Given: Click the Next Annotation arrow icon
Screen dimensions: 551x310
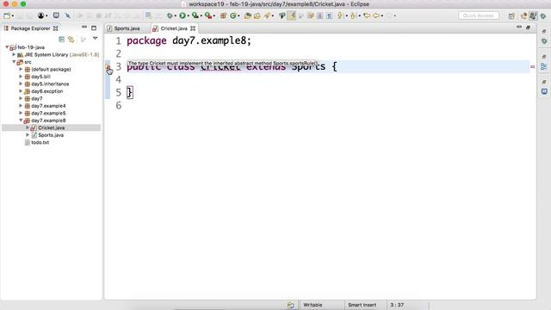Looking at the screenshot, I should coord(340,15).
